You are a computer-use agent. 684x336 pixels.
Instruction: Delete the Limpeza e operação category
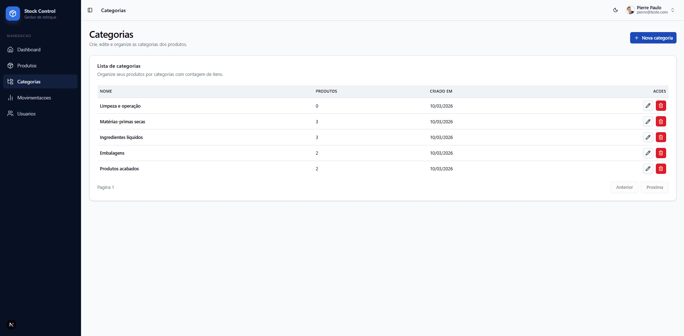pos(660,106)
